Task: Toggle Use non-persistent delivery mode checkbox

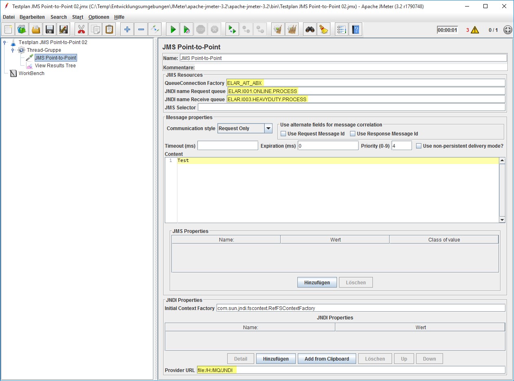Action: (419, 146)
